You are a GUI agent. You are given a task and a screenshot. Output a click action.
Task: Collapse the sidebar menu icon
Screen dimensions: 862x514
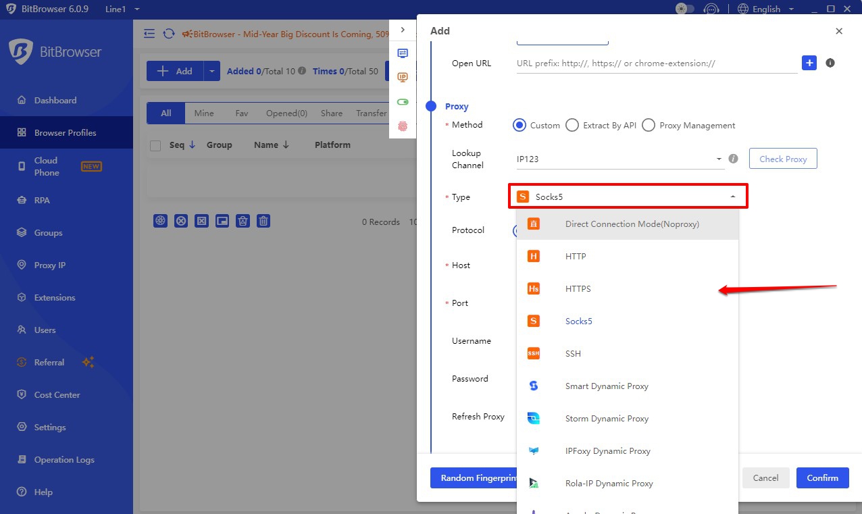pyautogui.click(x=149, y=34)
